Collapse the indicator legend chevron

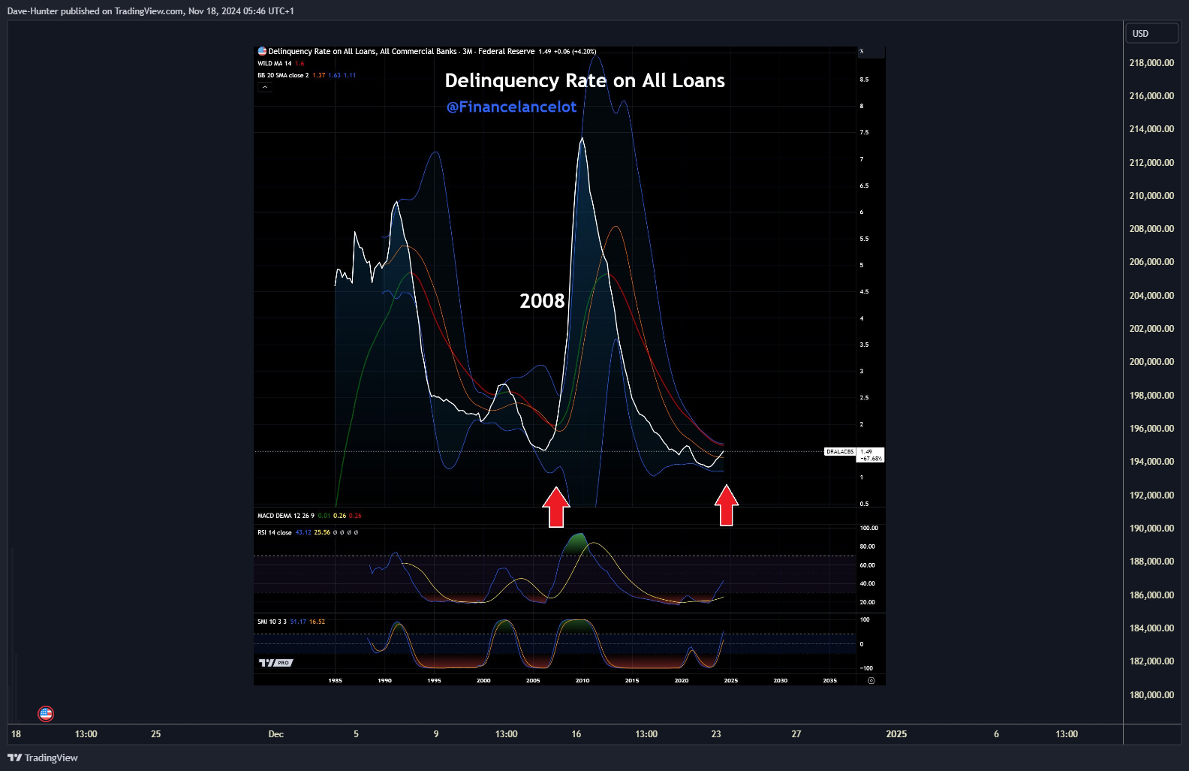[x=264, y=87]
